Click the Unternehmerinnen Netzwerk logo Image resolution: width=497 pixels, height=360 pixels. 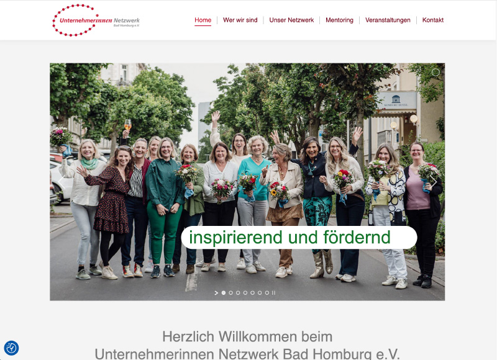tap(96, 20)
